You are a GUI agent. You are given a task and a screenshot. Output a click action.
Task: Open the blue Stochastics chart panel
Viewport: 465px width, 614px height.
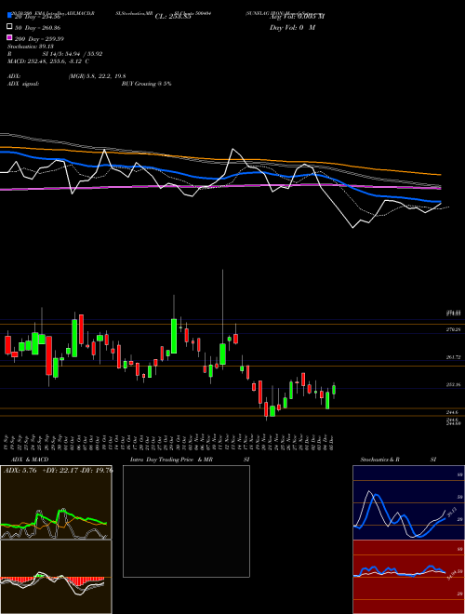click(x=408, y=502)
